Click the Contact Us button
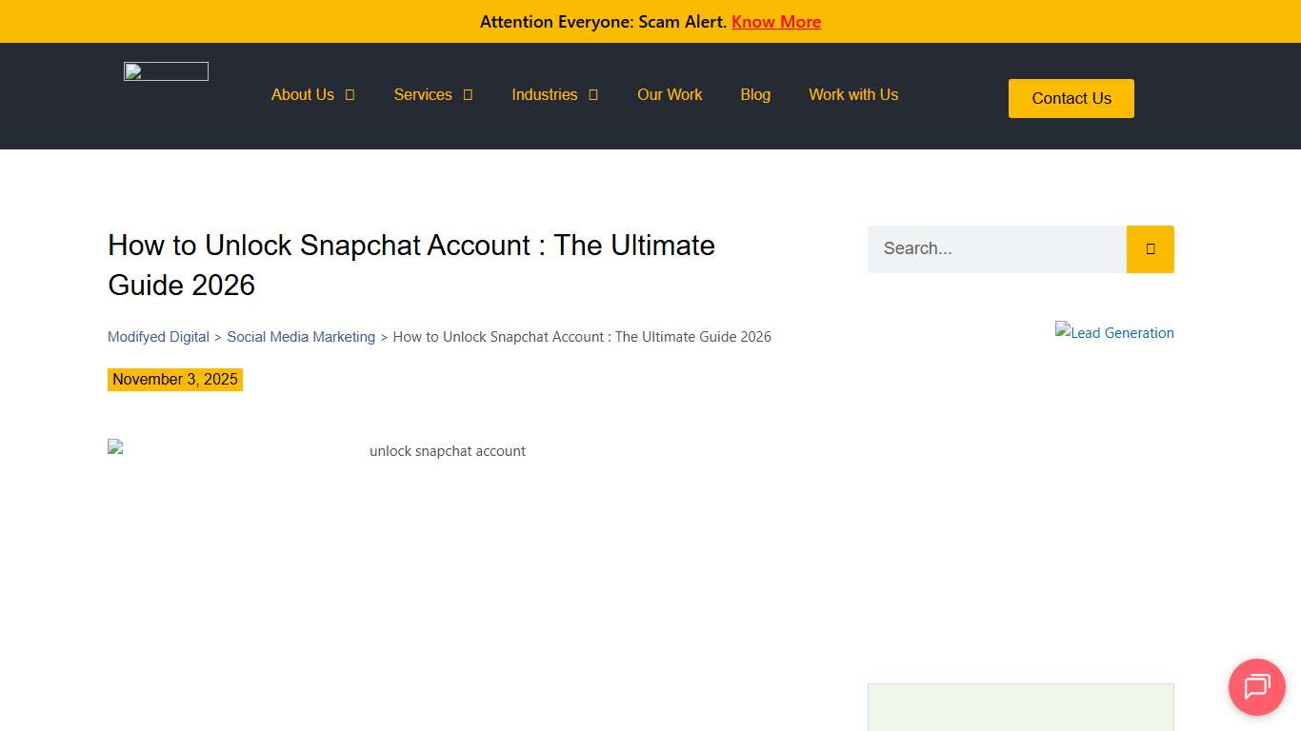Image resolution: width=1301 pixels, height=731 pixels. click(1071, 98)
